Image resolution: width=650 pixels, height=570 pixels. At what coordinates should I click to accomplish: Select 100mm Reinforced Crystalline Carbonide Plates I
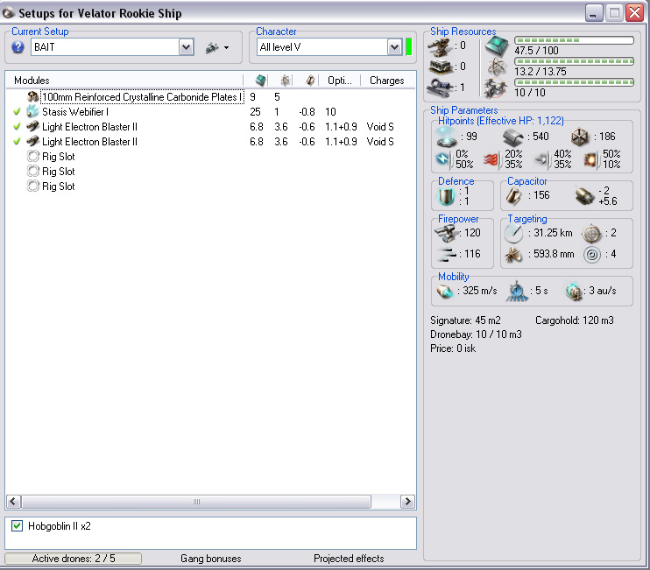pos(142,97)
